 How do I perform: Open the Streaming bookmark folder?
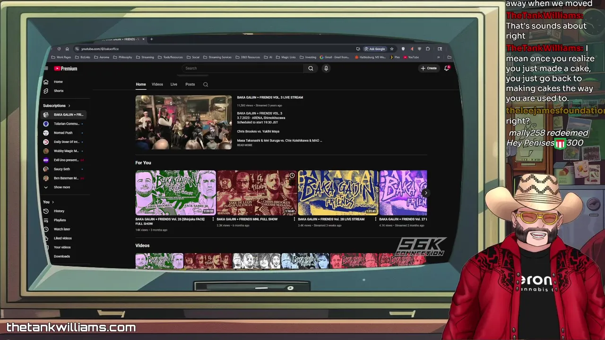[145, 57]
